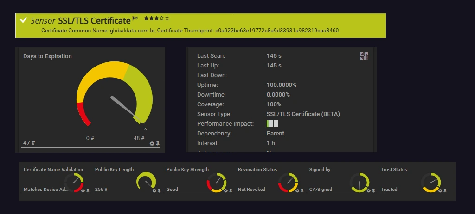The image size is (475, 214).
Task: Set priority to third star
Action: point(156,18)
